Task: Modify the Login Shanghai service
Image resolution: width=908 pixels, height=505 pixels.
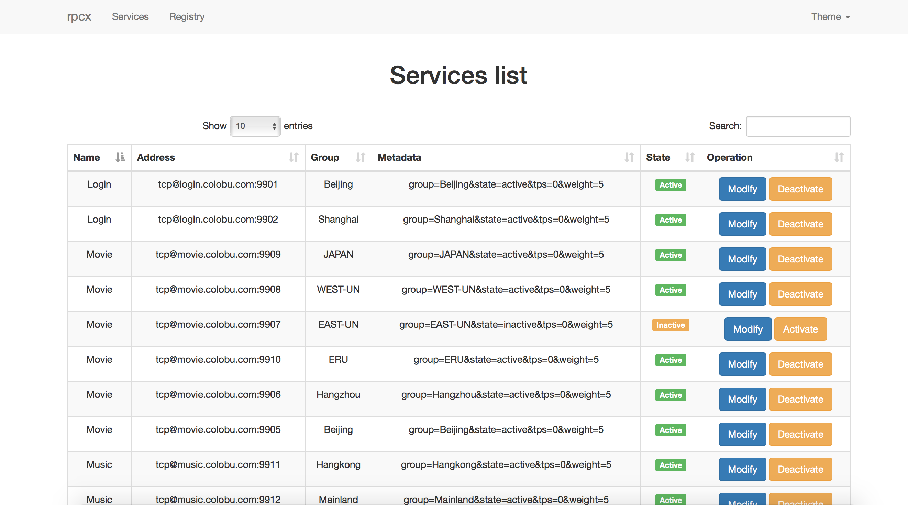Action: [742, 224]
